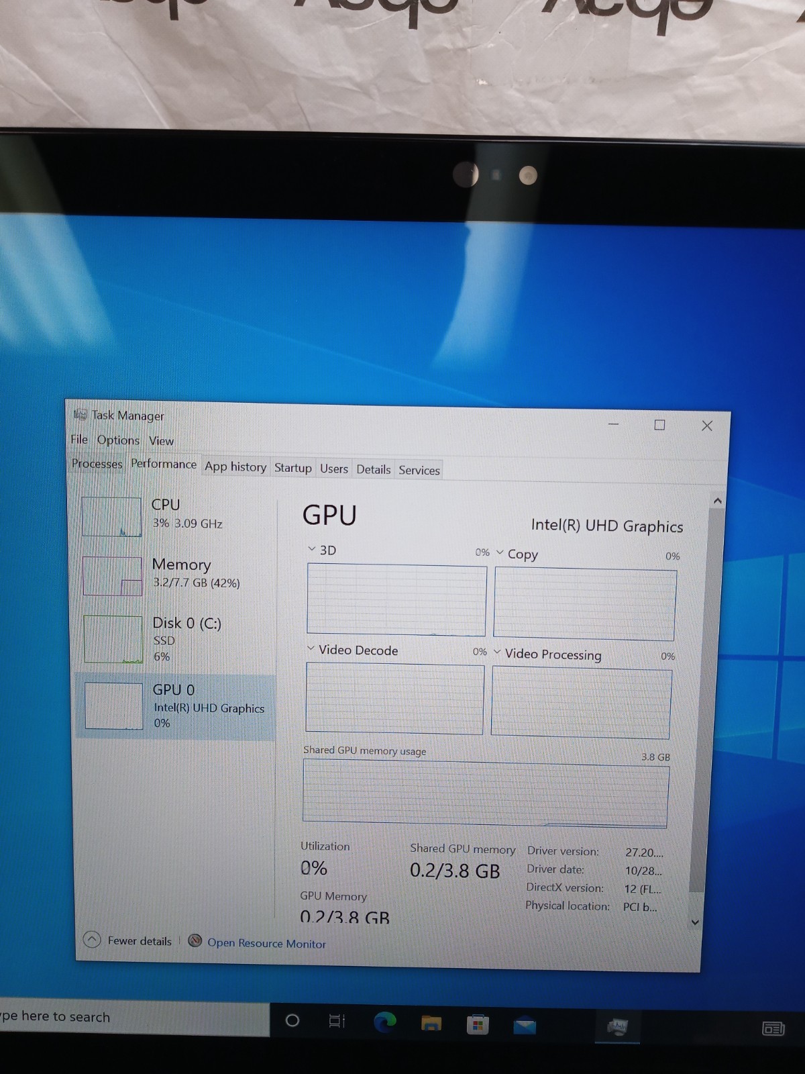Click the Disk 0 mini graph thumbnail
The height and width of the screenshot is (1074, 805).
tap(113, 639)
